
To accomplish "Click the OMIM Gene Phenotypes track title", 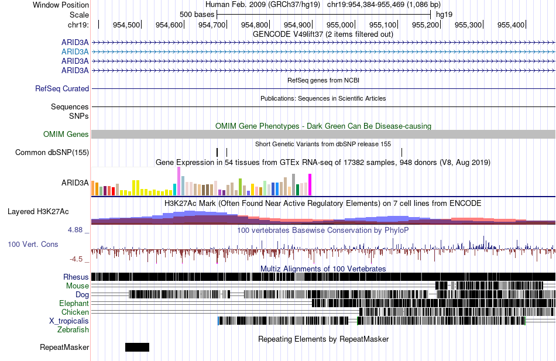I will coord(324,126).
